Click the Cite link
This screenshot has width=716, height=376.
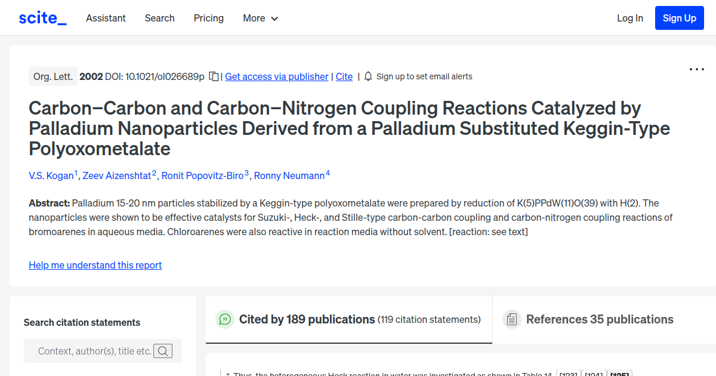[344, 76]
